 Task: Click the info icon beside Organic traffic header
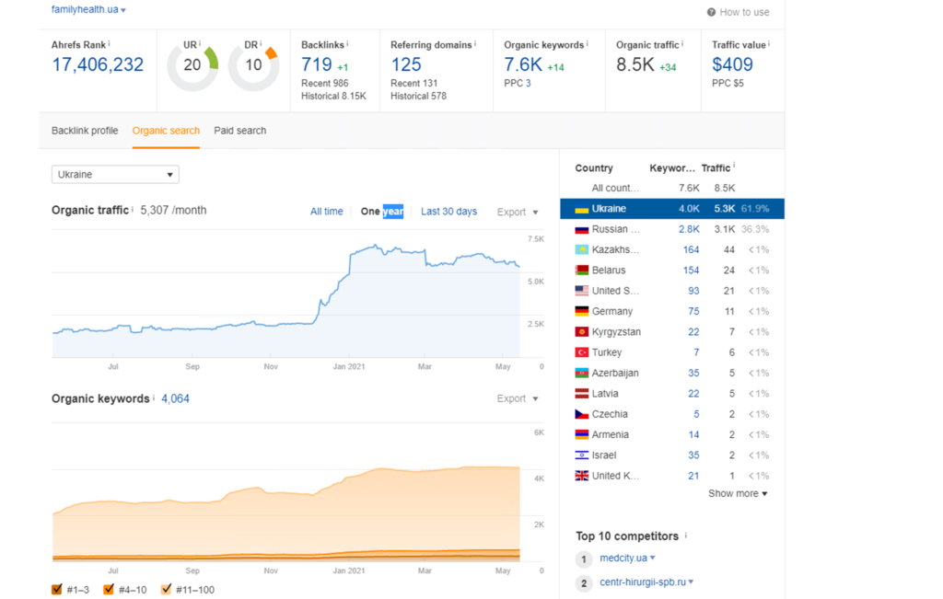pyautogui.click(x=682, y=43)
